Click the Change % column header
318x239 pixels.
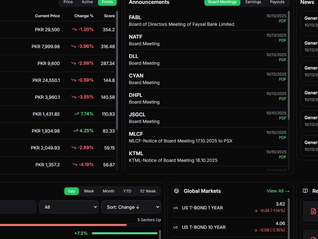click(84, 16)
